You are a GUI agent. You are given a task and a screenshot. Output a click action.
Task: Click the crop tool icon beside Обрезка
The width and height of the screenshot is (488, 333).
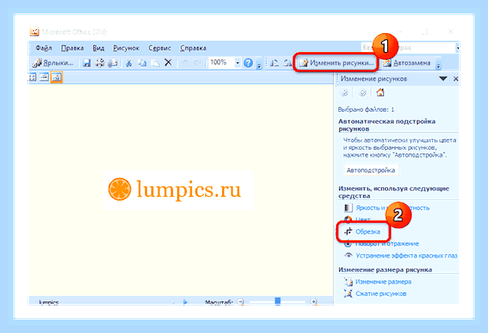click(348, 231)
